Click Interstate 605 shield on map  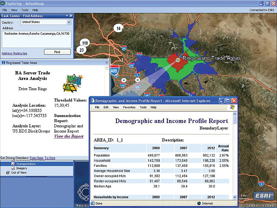click(138, 86)
